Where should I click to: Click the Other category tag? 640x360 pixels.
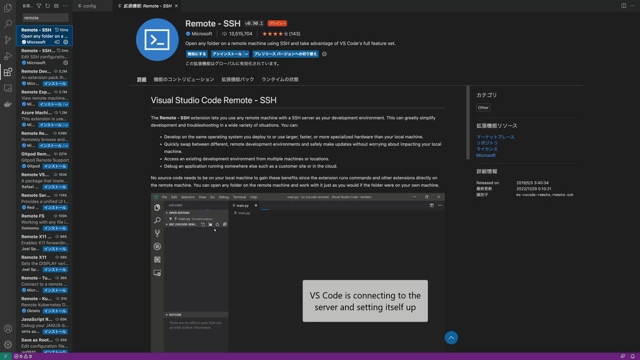coord(483,107)
